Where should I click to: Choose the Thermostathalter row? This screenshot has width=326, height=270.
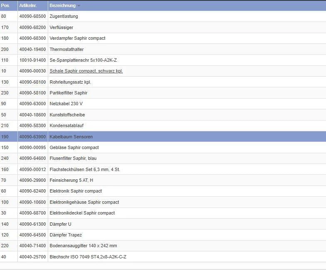click(x=163, y=49)
